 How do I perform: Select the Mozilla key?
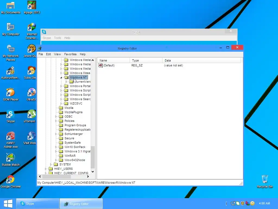pyautogui.click(x=69, y=108)
